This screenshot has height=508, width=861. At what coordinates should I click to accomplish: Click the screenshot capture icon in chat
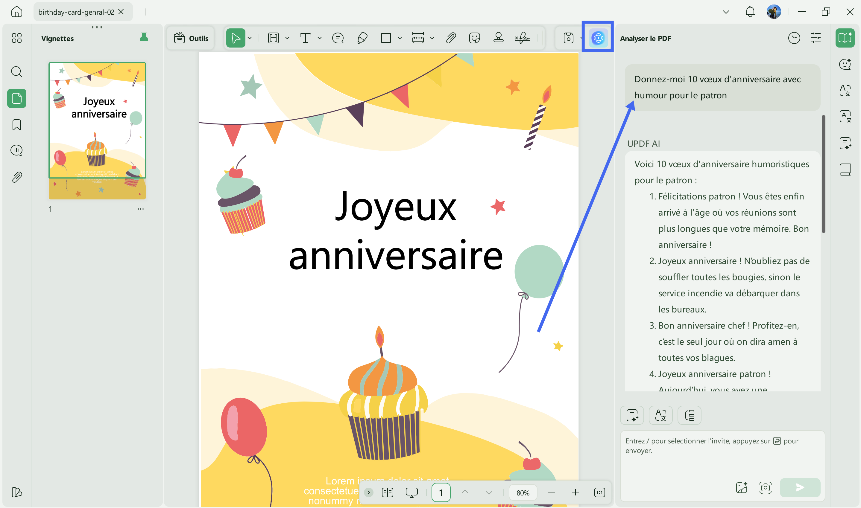tap(766, 487)
